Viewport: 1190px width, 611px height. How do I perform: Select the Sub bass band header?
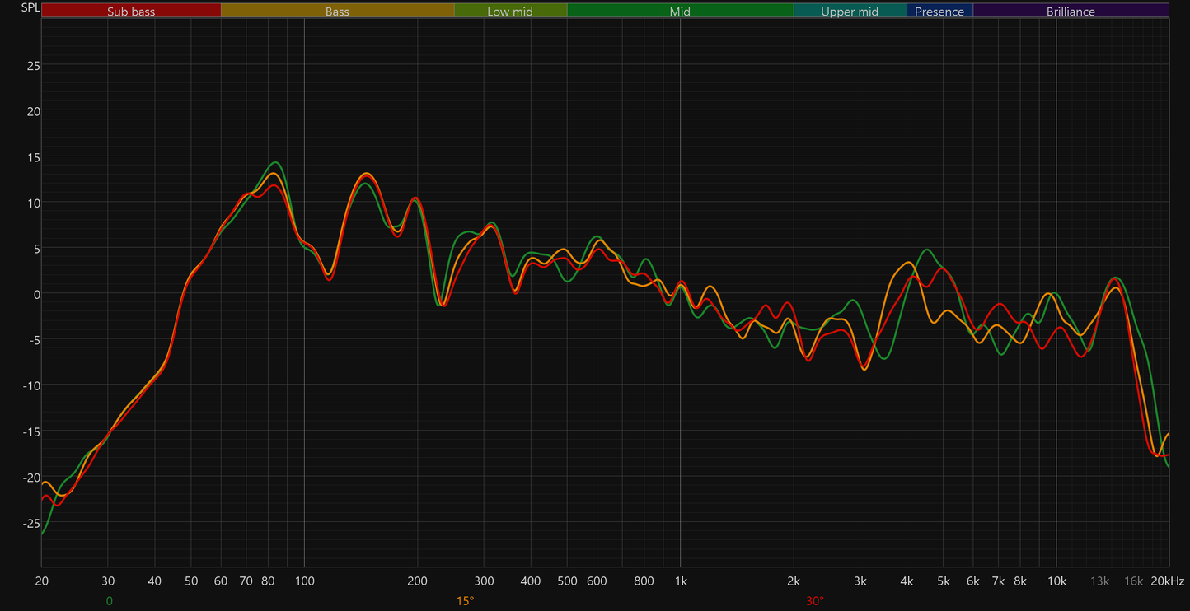131,11
